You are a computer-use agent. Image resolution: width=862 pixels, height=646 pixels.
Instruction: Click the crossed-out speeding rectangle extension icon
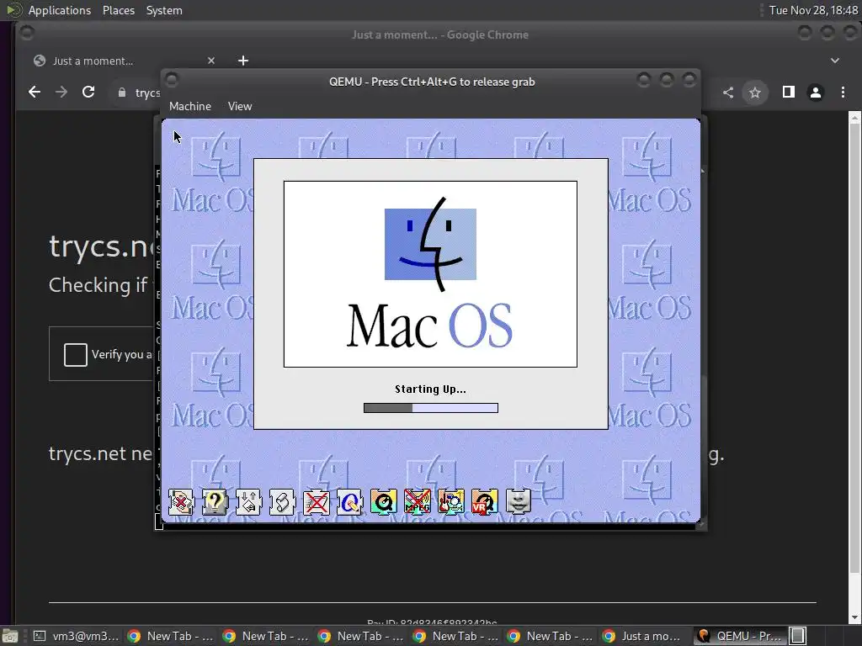coord(317,502)
